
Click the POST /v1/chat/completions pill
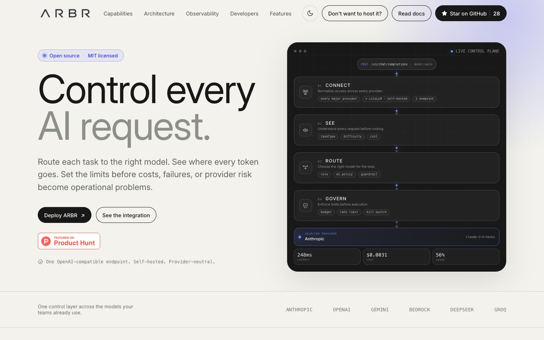(397, 64)
